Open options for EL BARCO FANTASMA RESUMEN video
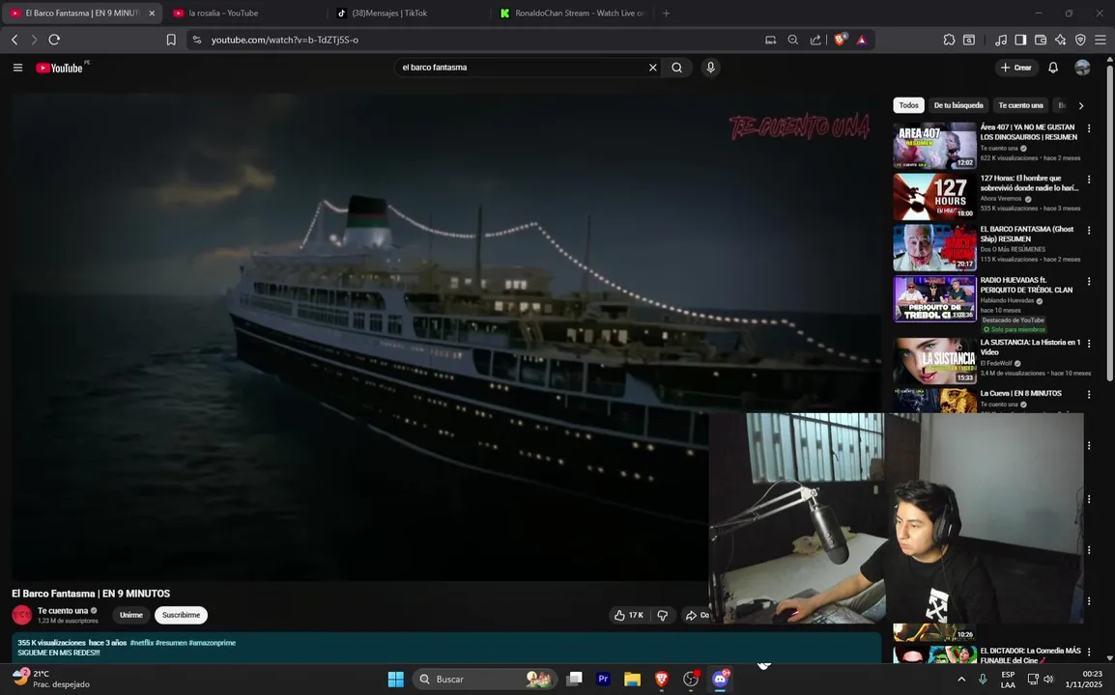The width and height of the screenshot is (1115, 695). (x=1089, y=231)
